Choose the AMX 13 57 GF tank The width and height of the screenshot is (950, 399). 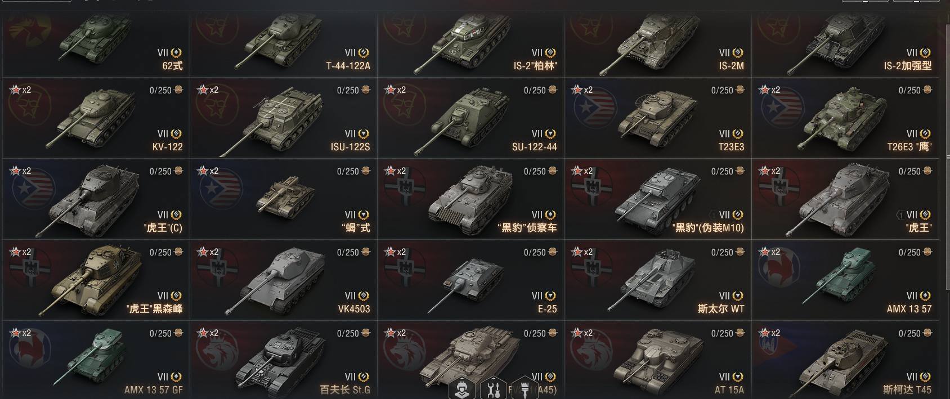click(x=96, y=361)
